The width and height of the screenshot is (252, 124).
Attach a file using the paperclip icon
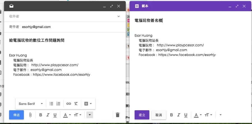tap(30, 115)
